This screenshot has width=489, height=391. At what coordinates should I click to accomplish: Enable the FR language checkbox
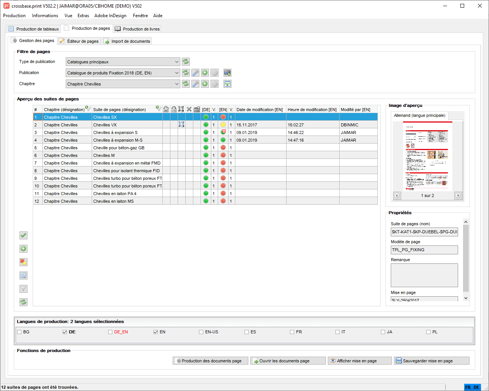point(292,332)
